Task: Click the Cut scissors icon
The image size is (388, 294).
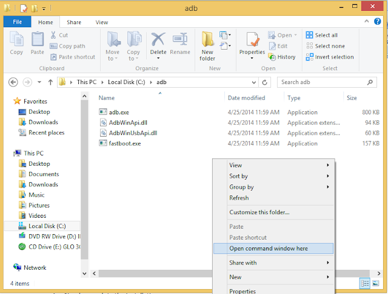Action: point(53,35)
